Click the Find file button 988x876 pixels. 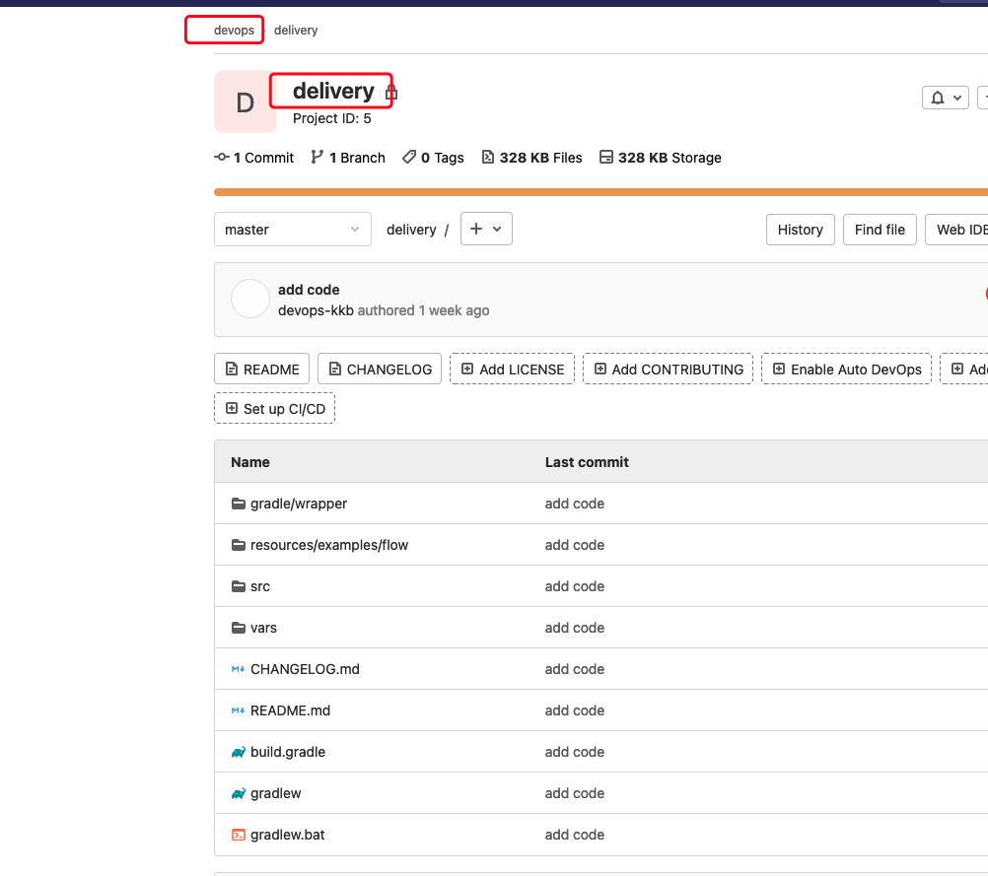click(x=880, y=230)
